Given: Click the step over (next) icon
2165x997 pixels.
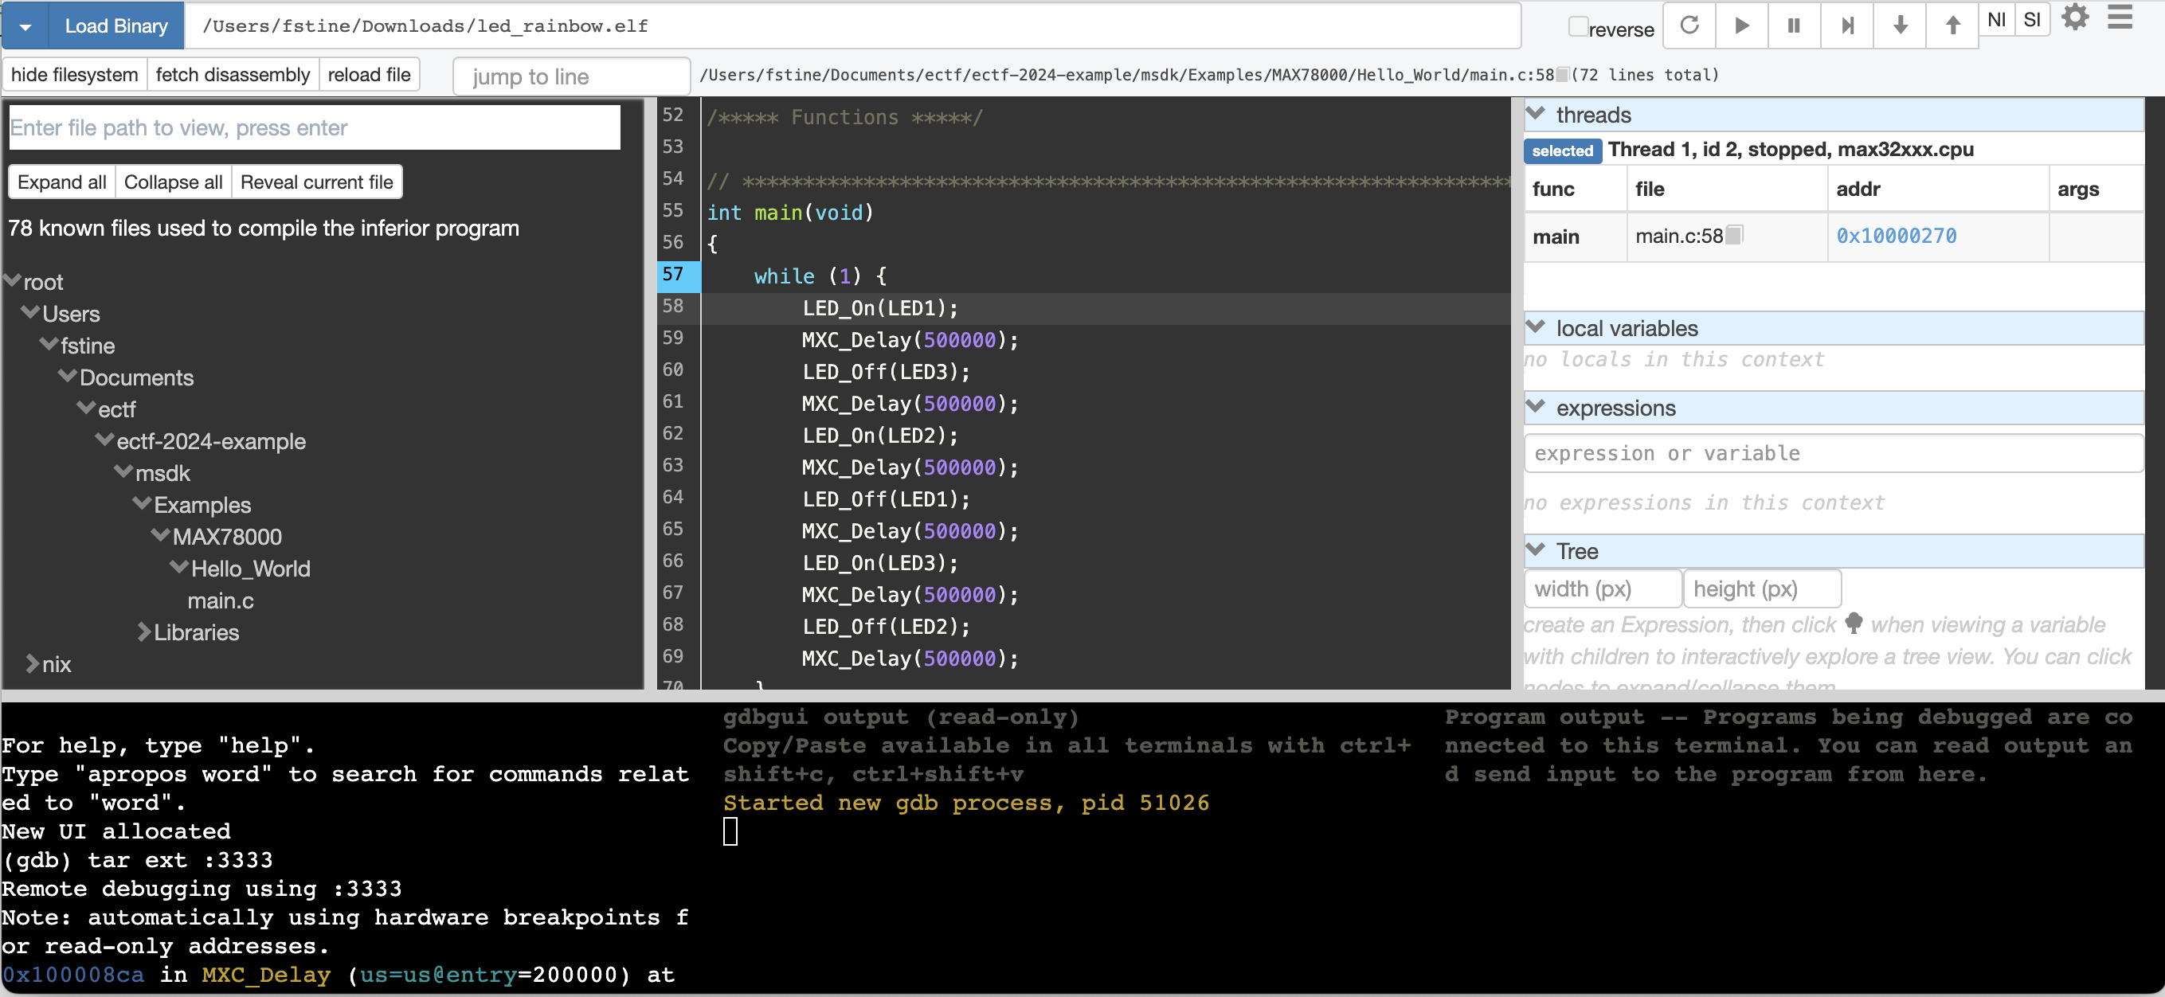Looking at the screenshot, I should pyautogui.click(x=1846, y=25).
